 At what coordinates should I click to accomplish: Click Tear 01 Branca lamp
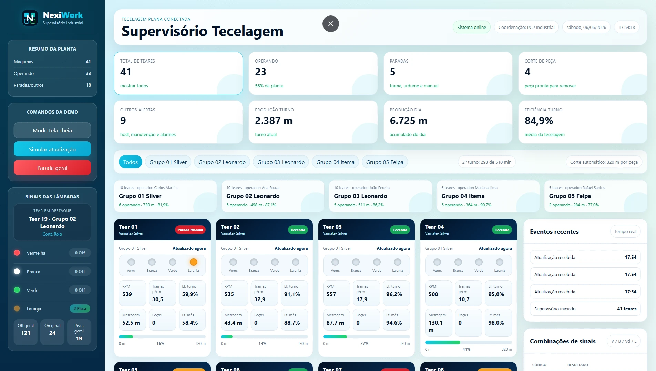coord(152,262)
